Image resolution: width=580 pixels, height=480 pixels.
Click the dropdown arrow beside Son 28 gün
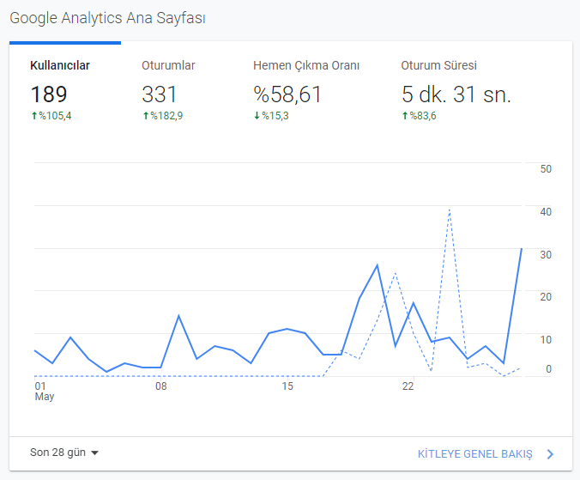pos(94,453)
